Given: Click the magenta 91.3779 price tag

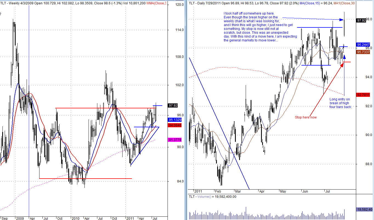Looking at the screenshot, I should coord(175,140).
